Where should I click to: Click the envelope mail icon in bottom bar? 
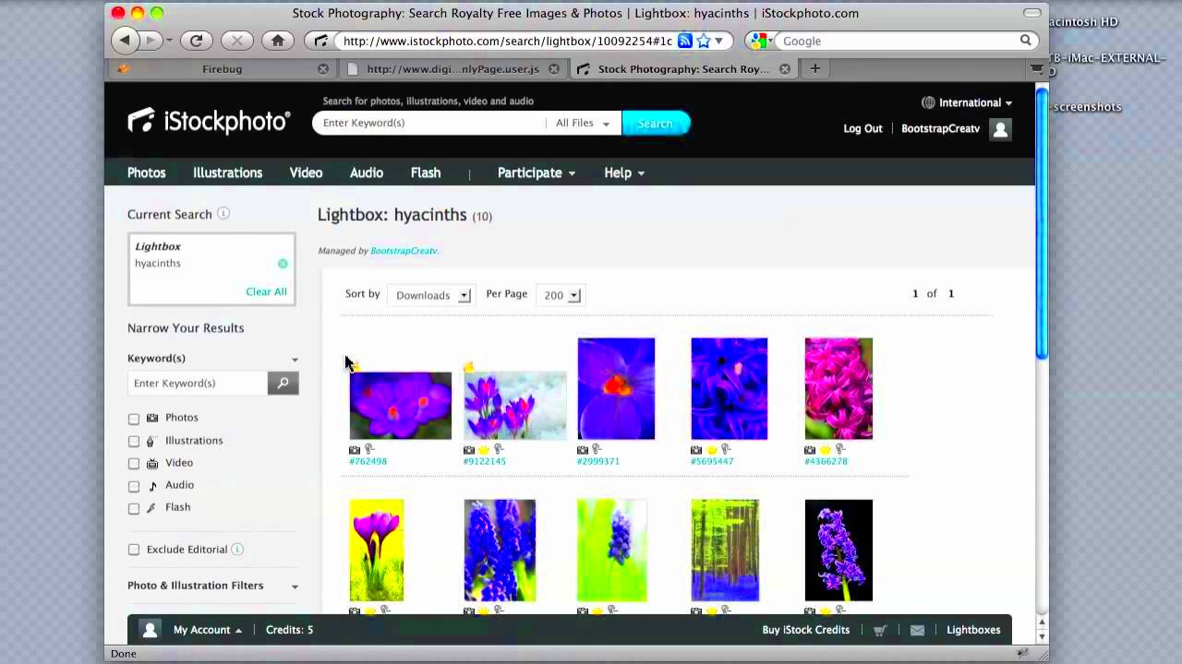pos(917,629)
